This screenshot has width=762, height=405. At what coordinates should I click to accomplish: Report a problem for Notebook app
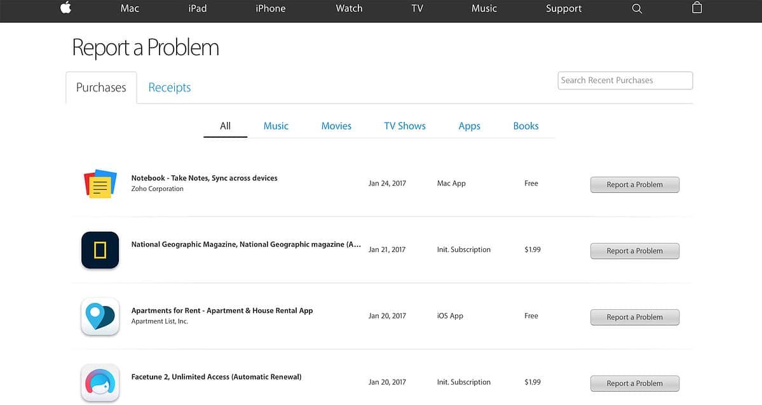(635, 185)
